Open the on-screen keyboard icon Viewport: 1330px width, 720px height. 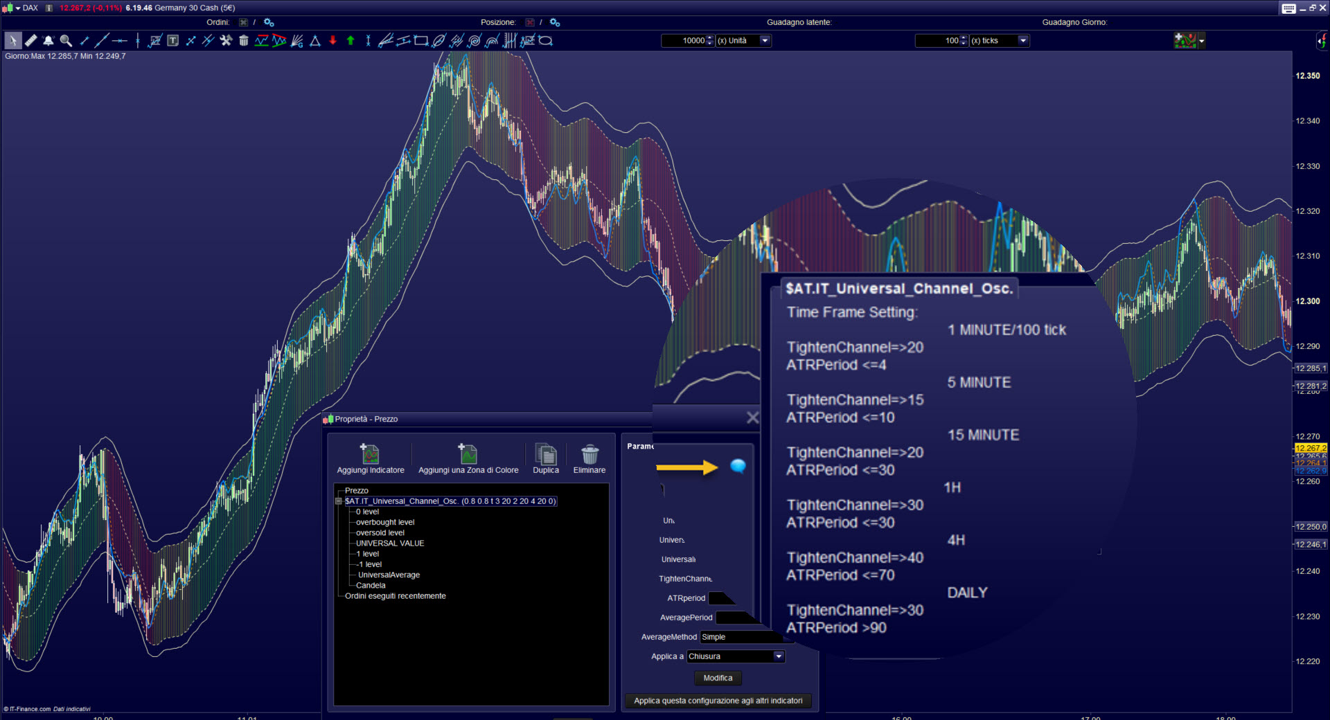tap(1288, 8)
